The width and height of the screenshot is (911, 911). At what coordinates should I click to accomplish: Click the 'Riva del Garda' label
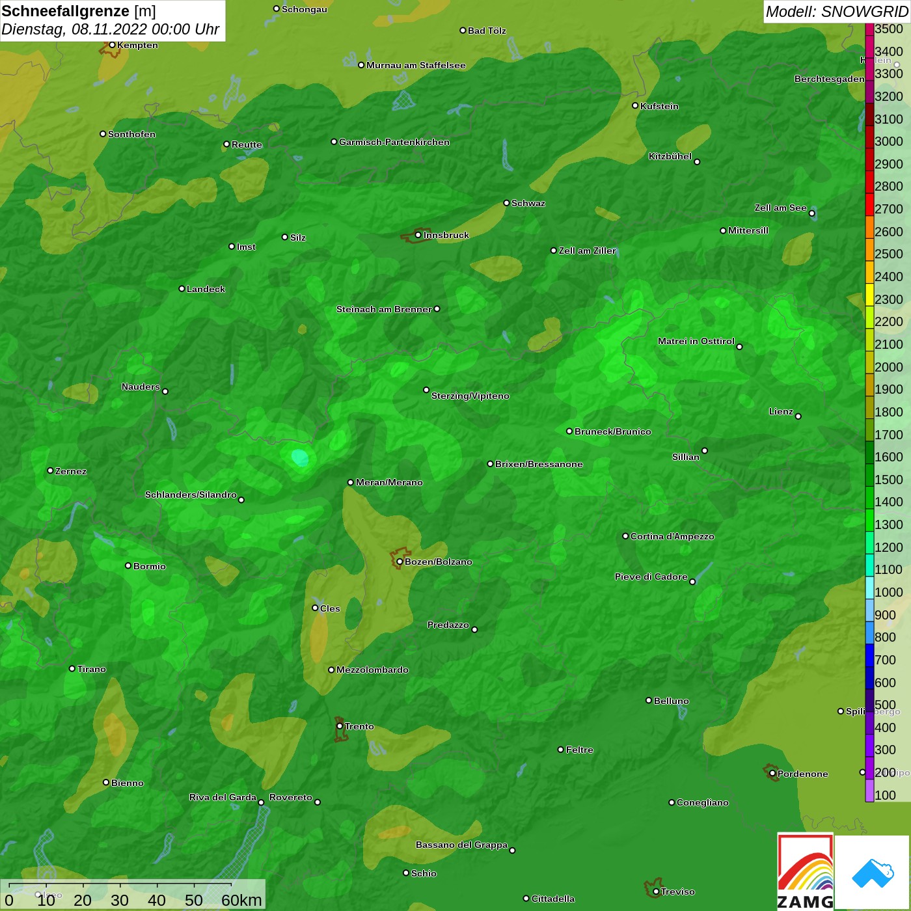(223, 797)
